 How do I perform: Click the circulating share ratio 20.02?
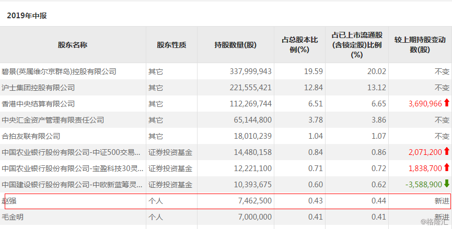(376, 71)
